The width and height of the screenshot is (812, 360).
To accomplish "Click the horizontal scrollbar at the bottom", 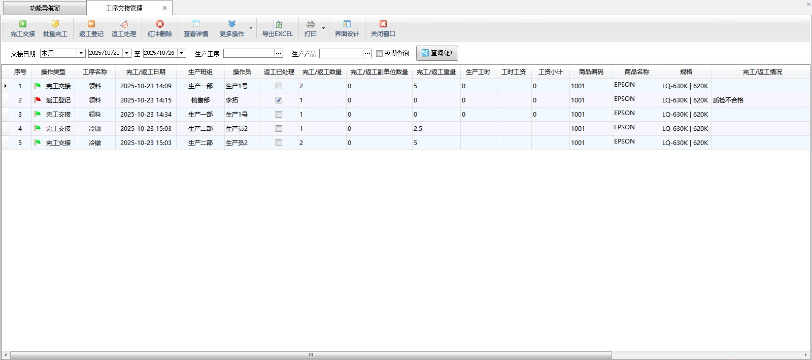I will click(x=311, y=355).
